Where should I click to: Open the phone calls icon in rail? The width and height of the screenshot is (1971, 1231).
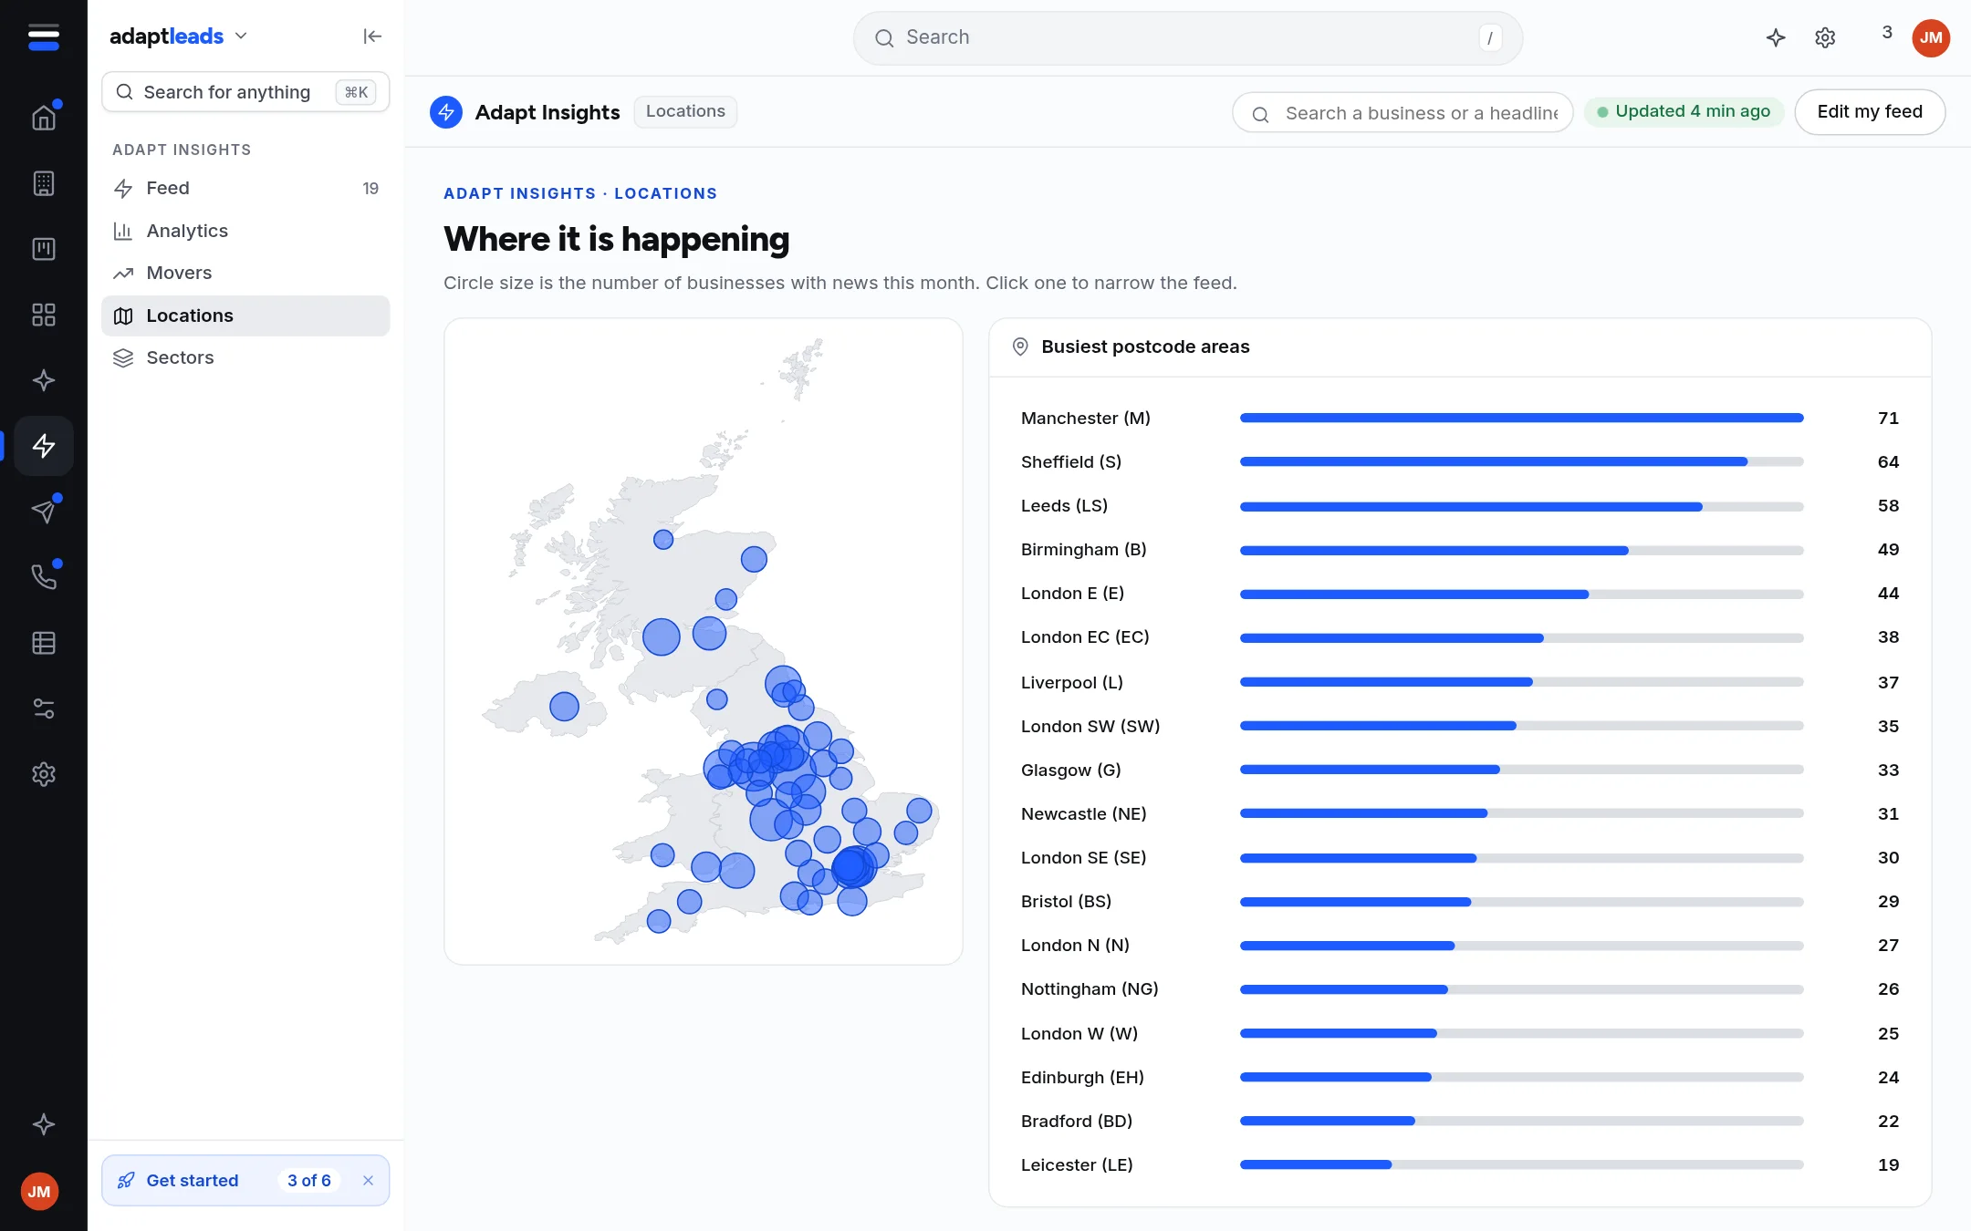tap(44, 577)
